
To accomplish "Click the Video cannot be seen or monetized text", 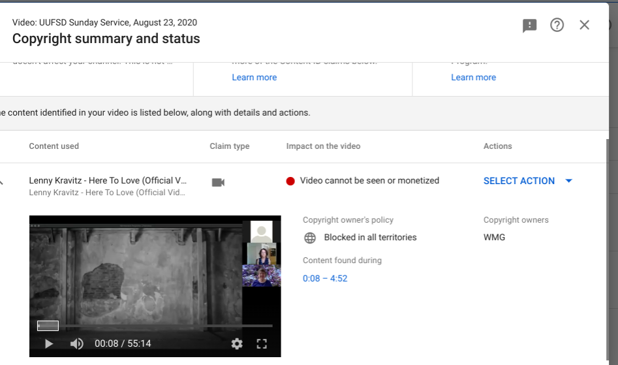I will 369,180.
